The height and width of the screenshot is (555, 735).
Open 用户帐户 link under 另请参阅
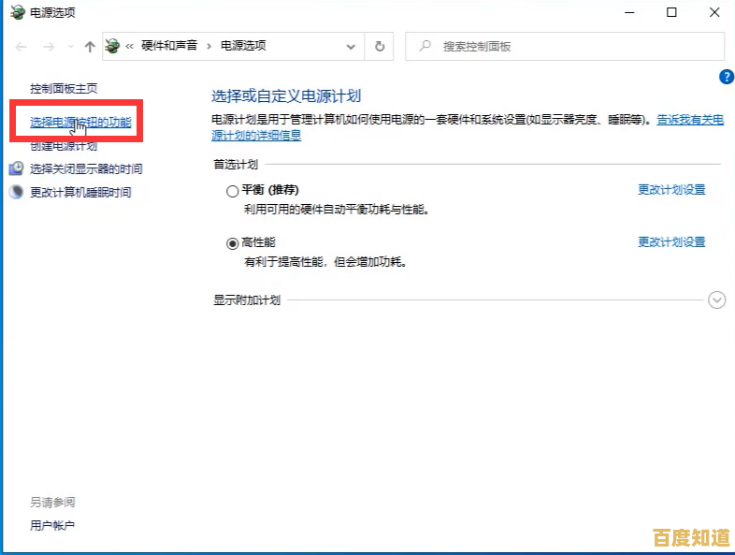coord(52,525)
